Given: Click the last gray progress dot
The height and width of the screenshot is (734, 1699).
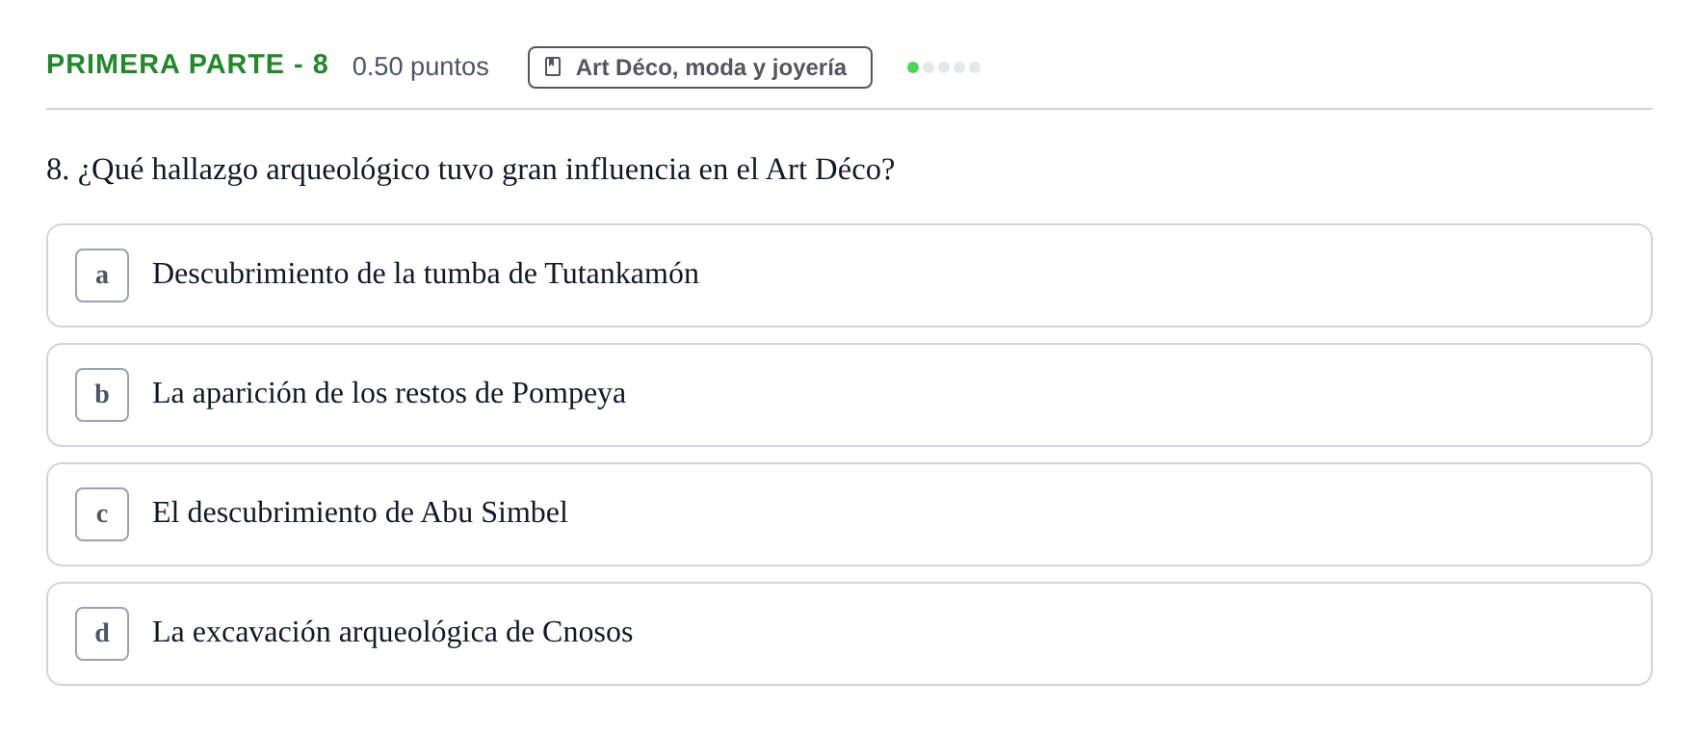Looking at the screenshot, I should coord(975,67).
